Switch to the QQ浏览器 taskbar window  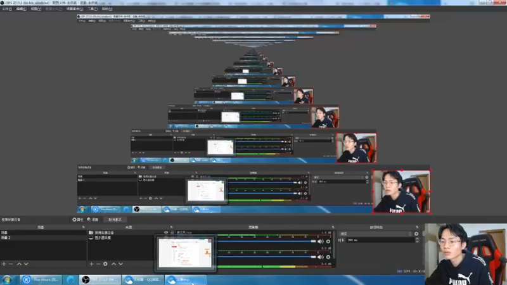(143, 279)
